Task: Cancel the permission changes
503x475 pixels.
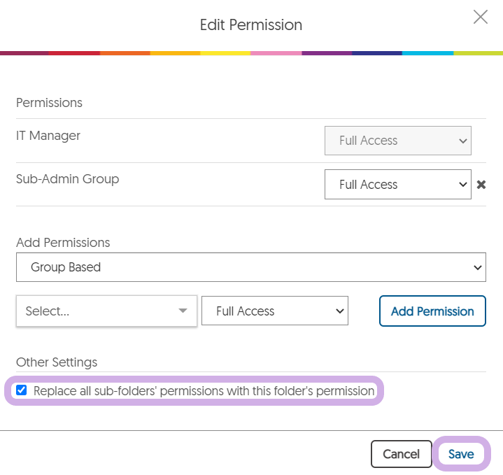Action: pos(401,454)
